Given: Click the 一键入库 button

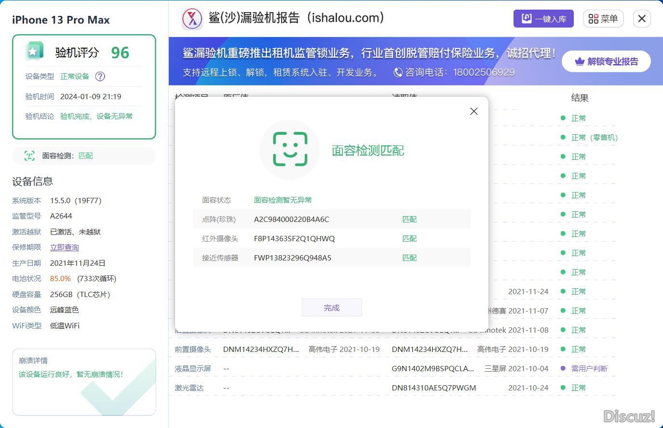Looking at the screenshot, I should click(543, 19).
